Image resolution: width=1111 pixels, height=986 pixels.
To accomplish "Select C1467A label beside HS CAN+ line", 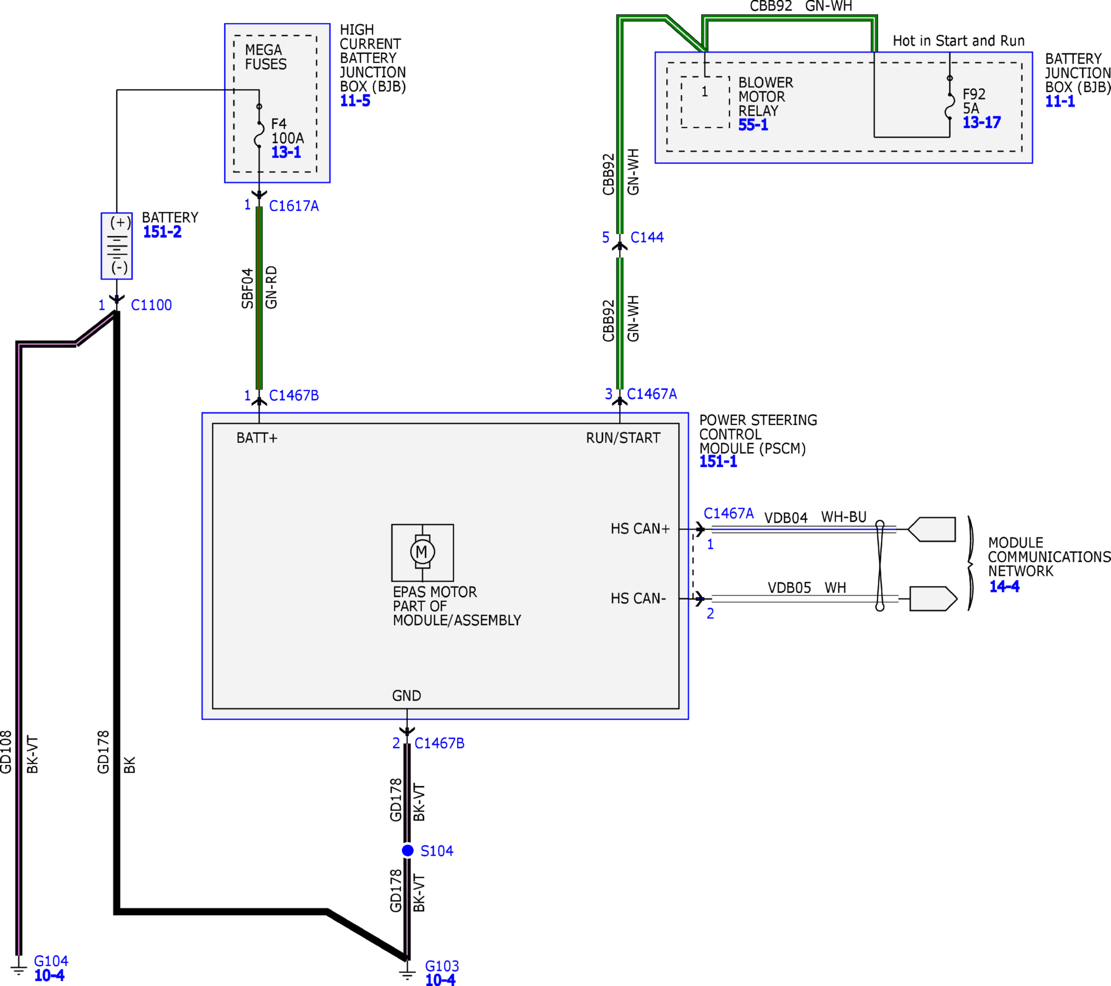I will [728, 513].
